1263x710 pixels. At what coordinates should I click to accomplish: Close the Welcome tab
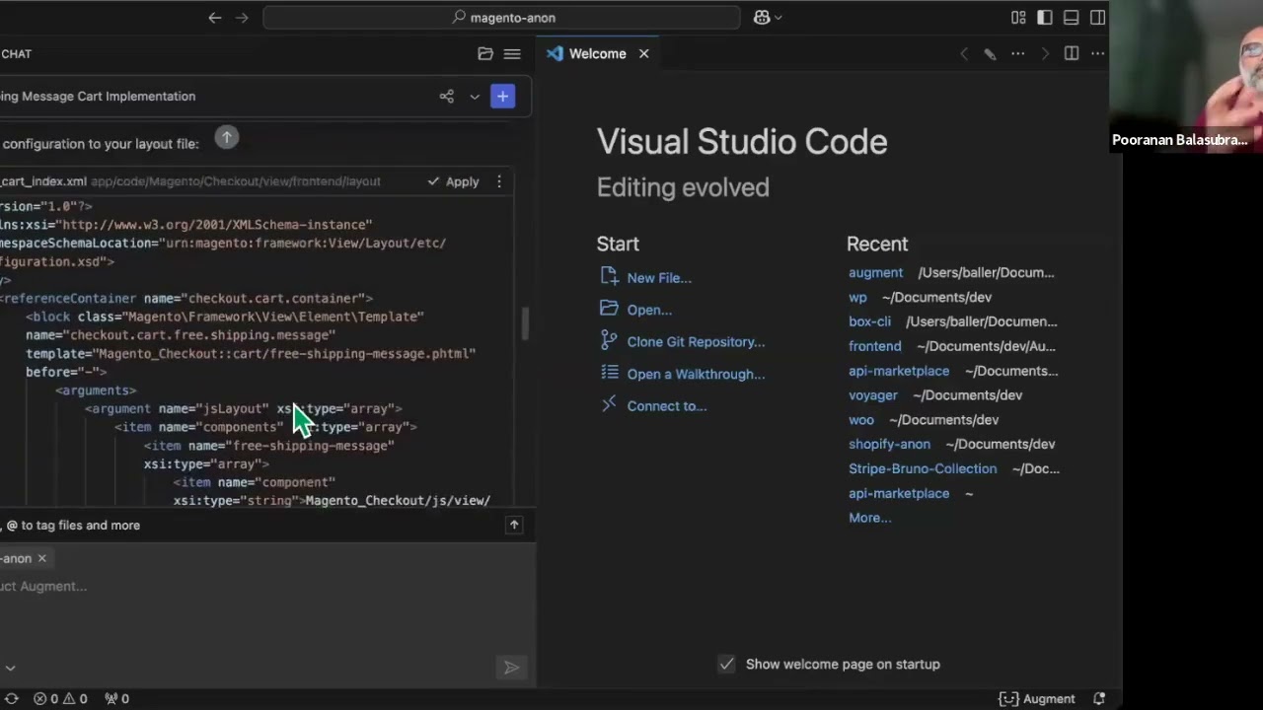pyautogui.click(x=644, y=54)
